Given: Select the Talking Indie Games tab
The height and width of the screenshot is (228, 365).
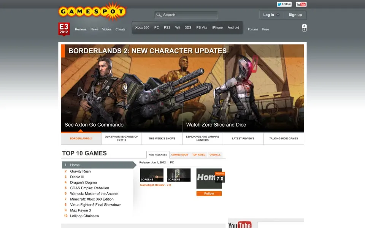Looking at the screenshot, I should [x=284, y=138].
